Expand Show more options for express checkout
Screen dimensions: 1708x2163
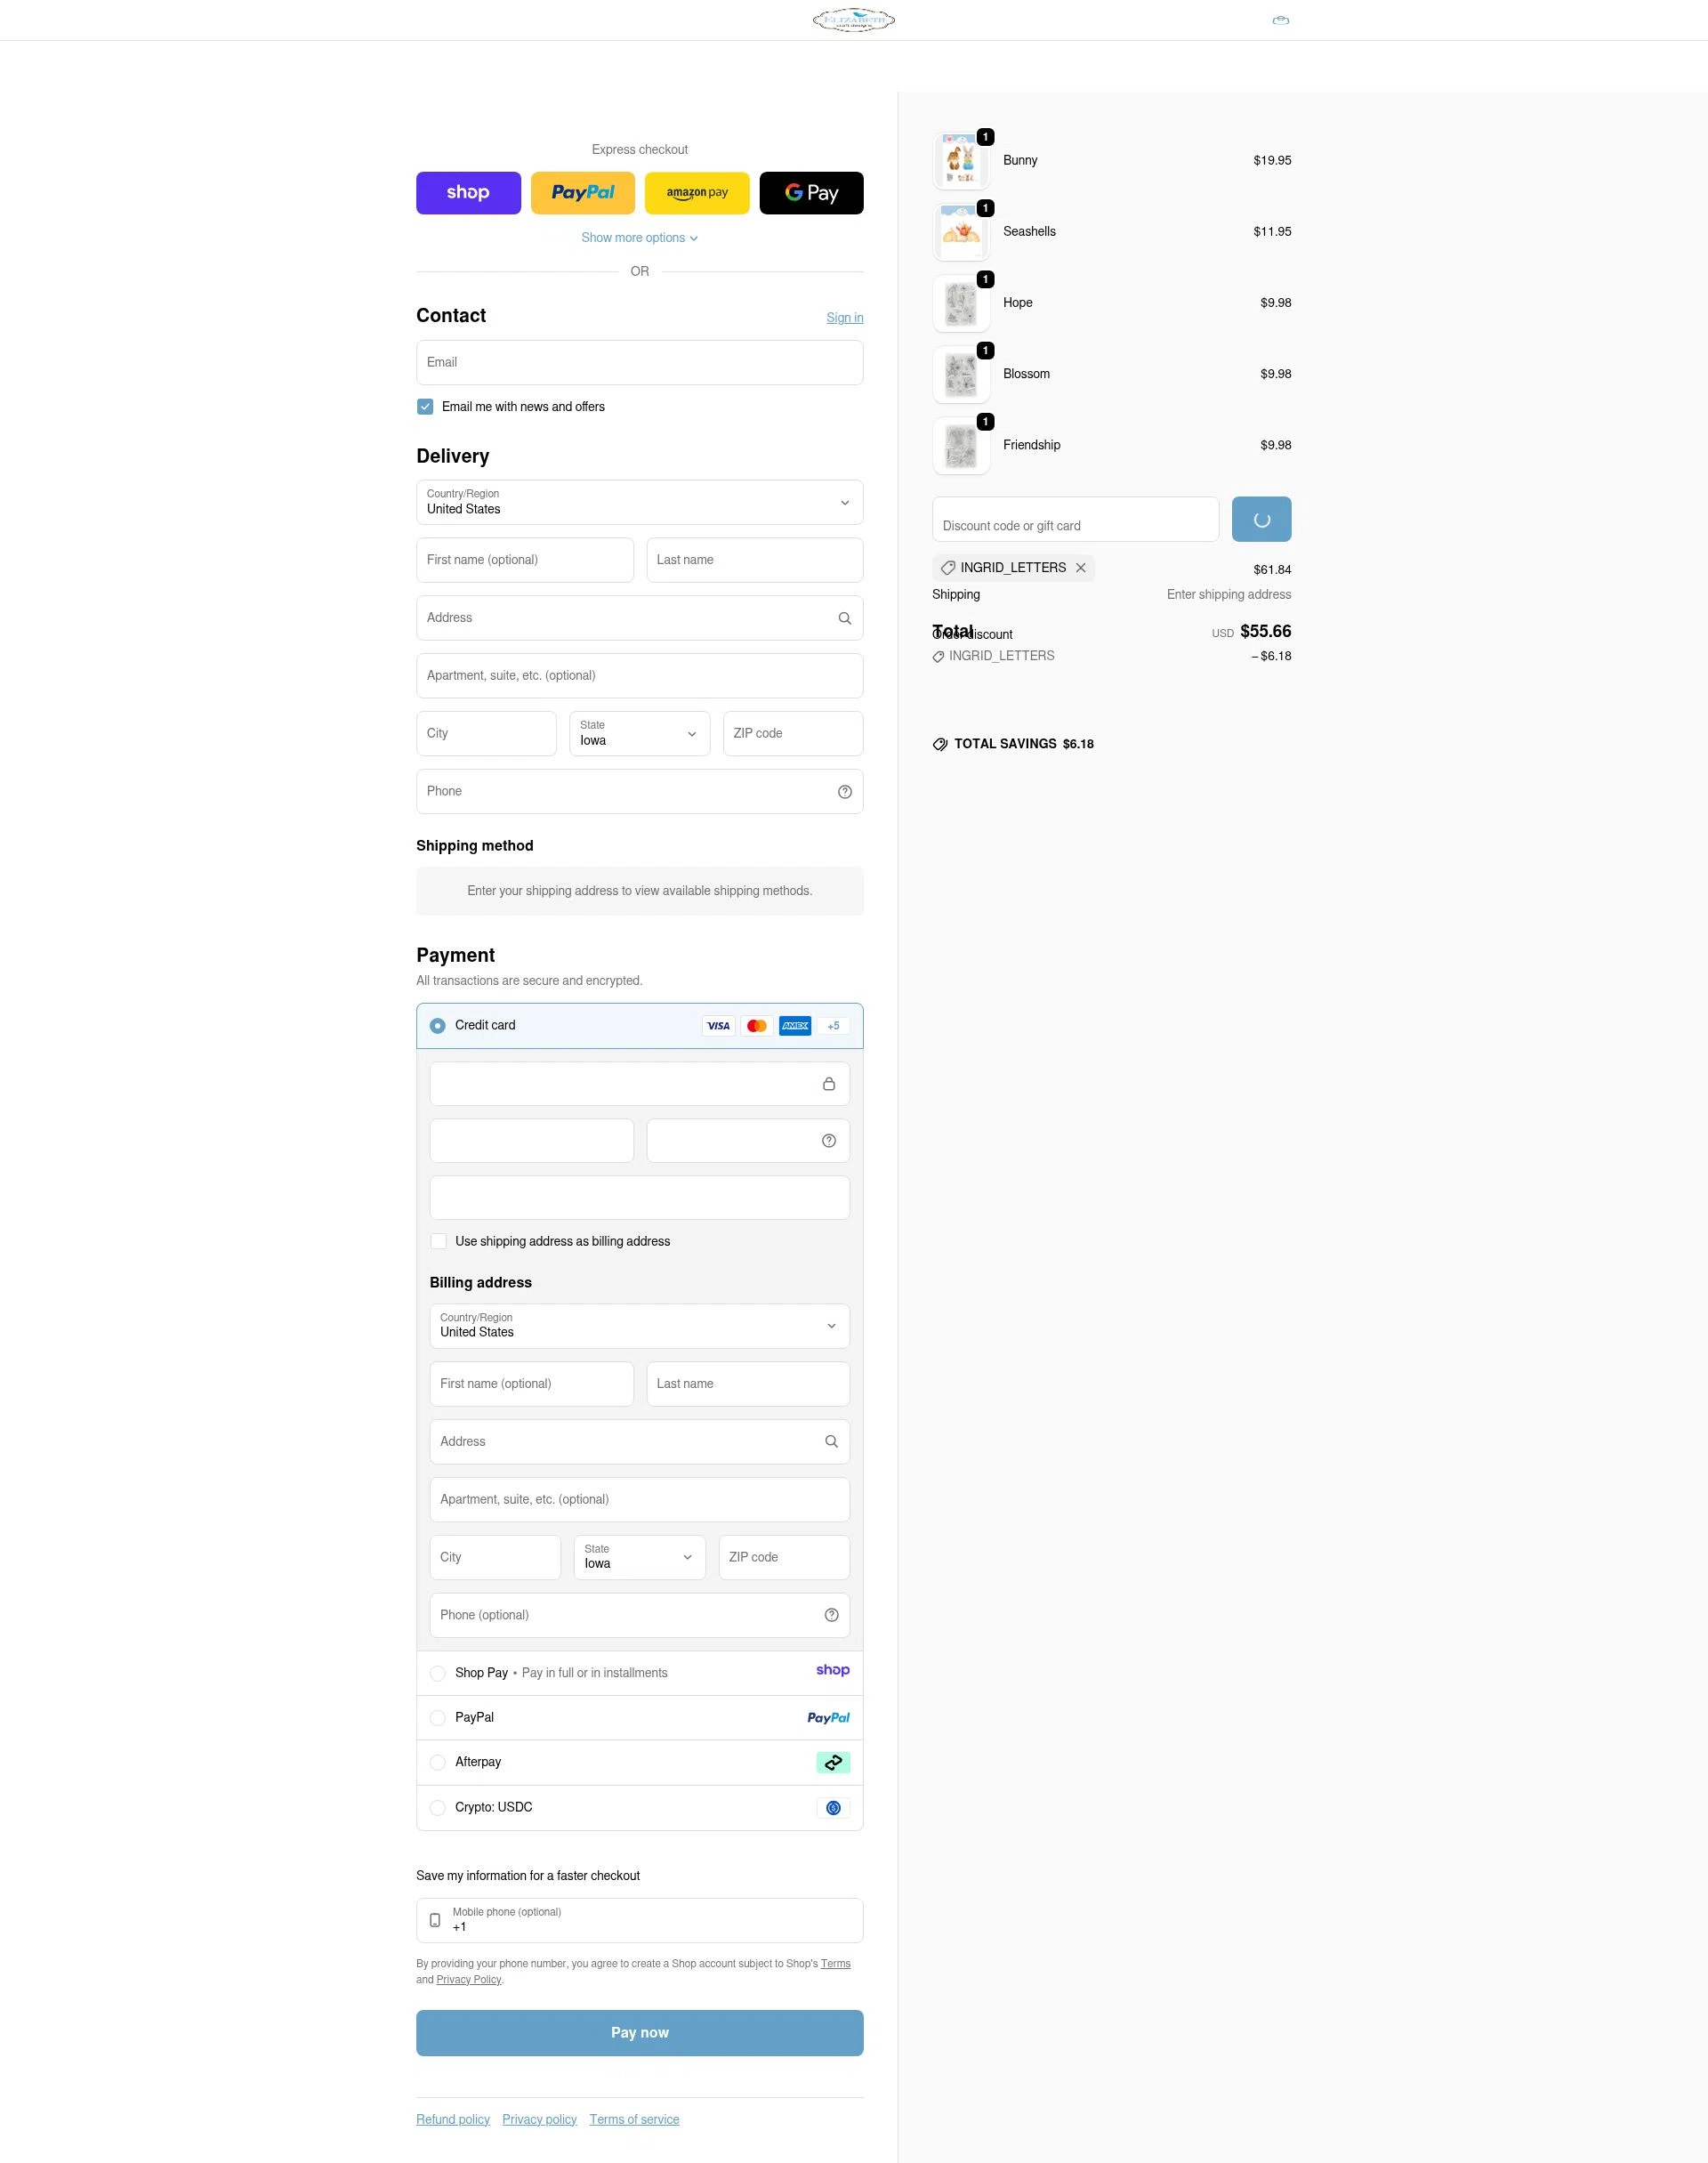(x=639, y=238)
